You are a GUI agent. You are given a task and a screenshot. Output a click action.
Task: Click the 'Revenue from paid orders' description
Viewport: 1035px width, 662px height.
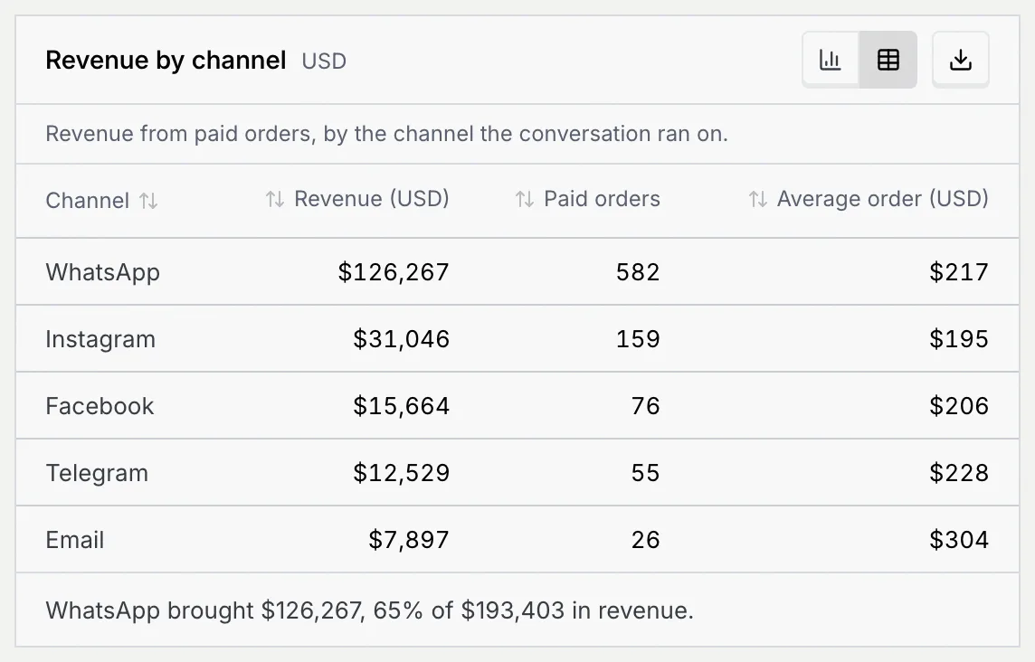(387, 134)
